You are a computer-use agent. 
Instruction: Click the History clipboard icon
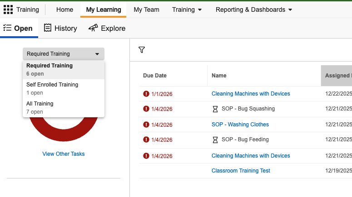(x=48, y=28)
